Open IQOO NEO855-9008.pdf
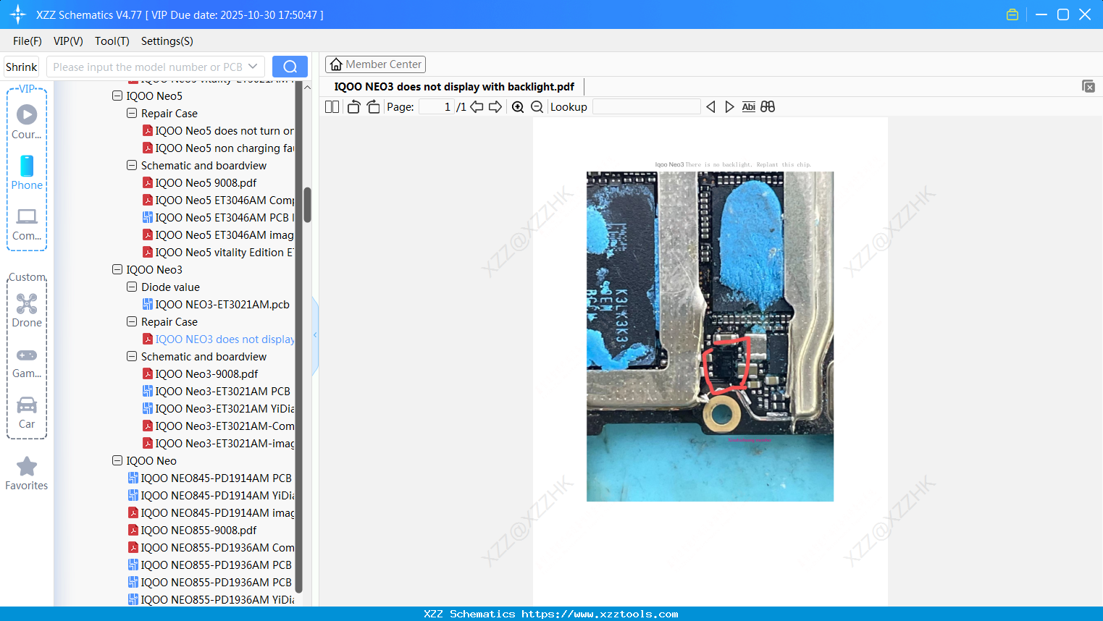Image resolution: width=1103 pixels, height=621 pixels. 192,530
